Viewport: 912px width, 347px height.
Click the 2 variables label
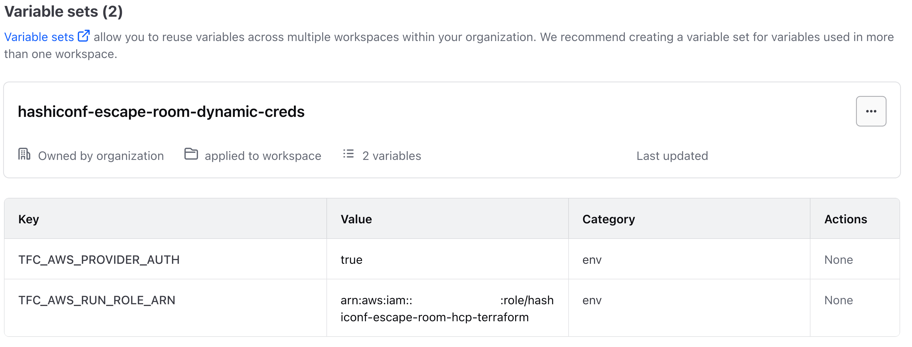(391, 155)
